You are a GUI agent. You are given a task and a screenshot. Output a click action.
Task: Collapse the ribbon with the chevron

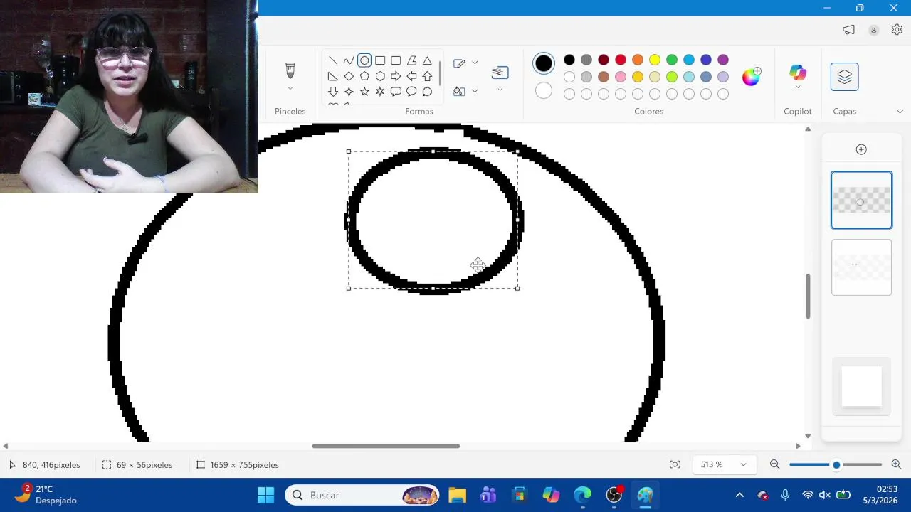900,112
